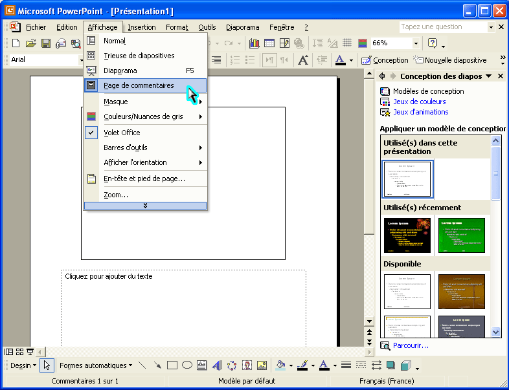This screenshot has width=509, height=390.
Task: Open Conception des diapos pane dropdown
Action: coord(489,76)
